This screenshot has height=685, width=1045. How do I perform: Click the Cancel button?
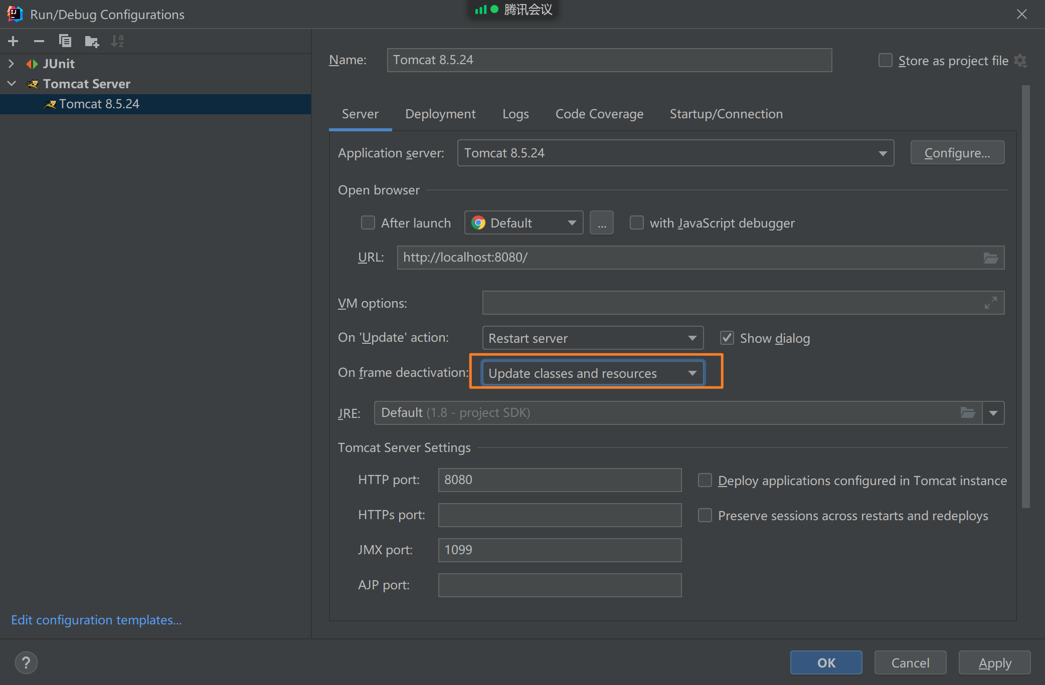[910, 663]
